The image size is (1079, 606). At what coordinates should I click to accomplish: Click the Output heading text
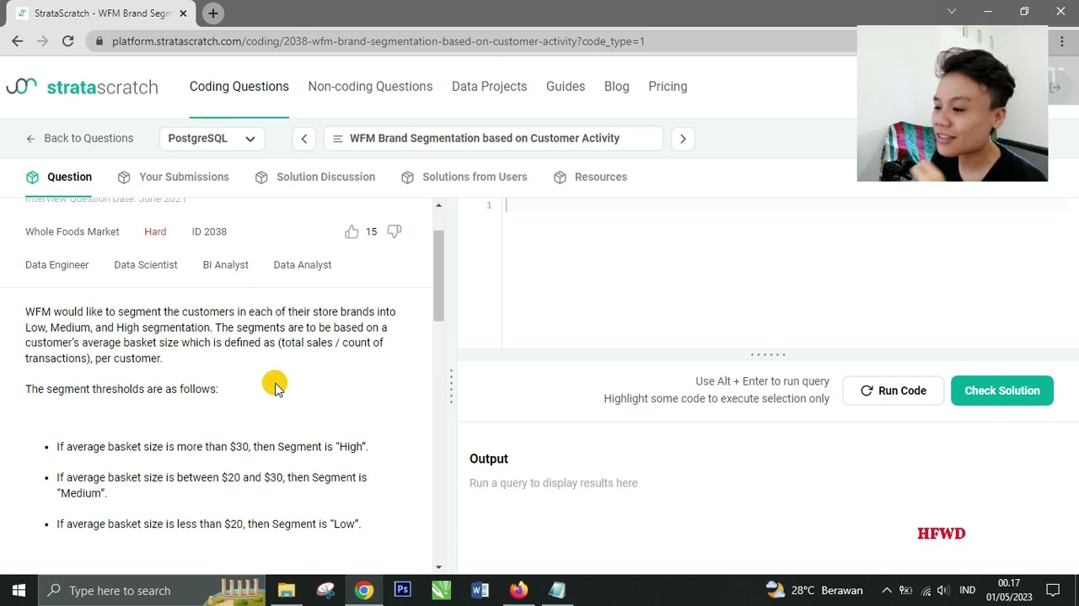tap(489, 459)
